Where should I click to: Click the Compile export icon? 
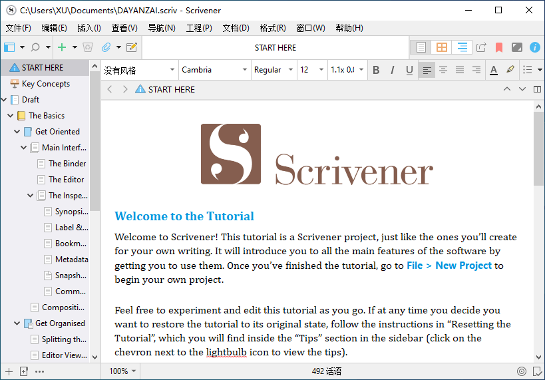click(481, 47)
